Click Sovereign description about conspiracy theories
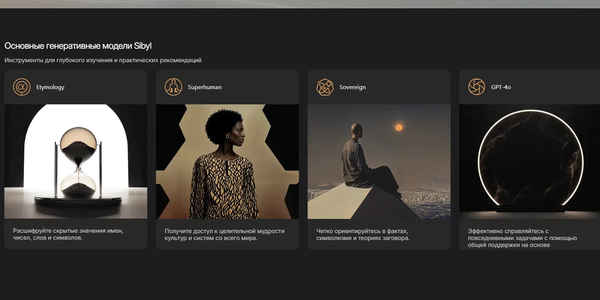 [363, 235]
